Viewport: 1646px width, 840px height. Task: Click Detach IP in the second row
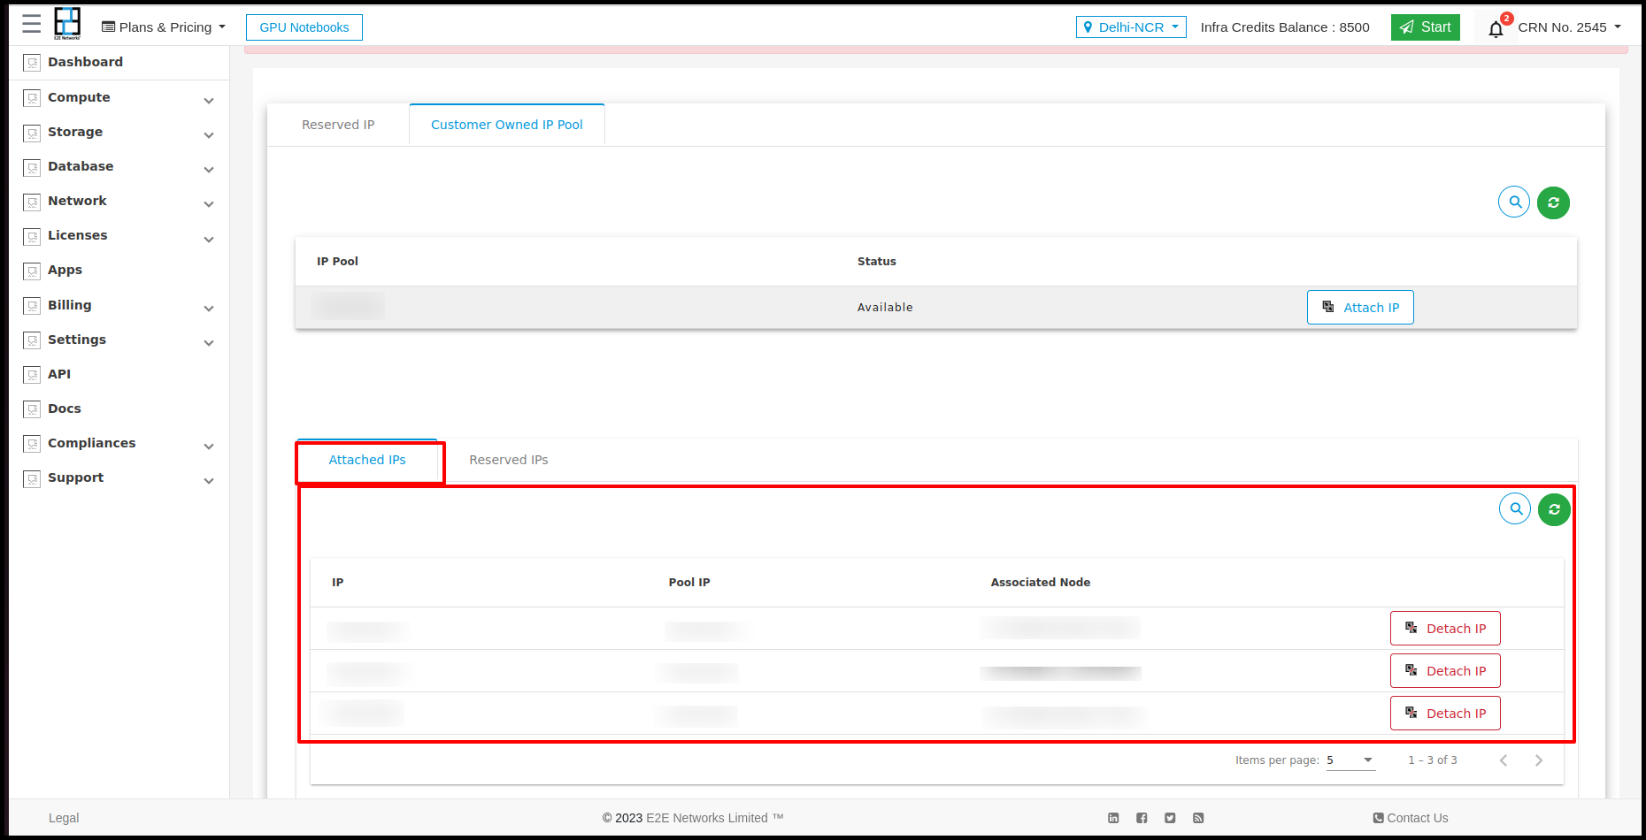1445,671
